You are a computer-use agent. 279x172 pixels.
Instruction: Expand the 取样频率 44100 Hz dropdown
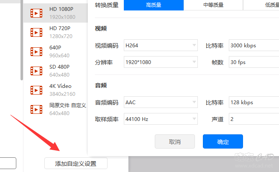pos(161,119)
